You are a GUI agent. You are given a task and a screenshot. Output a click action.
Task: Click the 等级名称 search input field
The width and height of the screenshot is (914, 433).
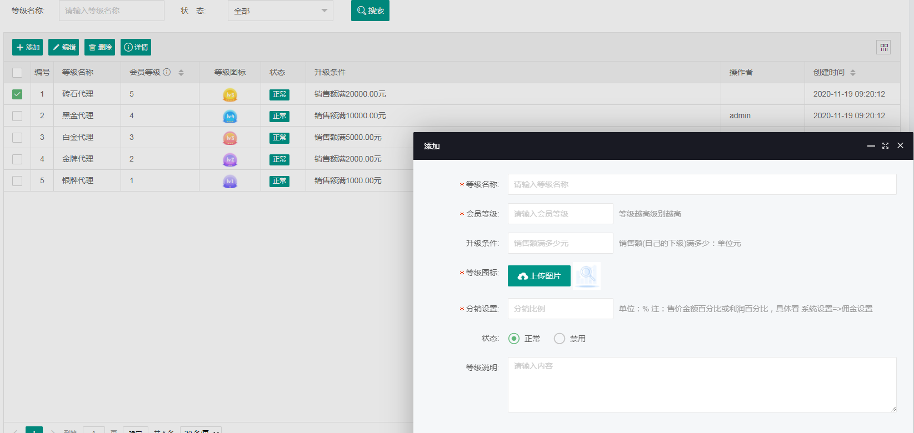[112, 11]
